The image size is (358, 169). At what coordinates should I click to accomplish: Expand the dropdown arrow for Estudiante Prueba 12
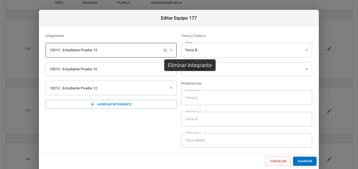171,88
